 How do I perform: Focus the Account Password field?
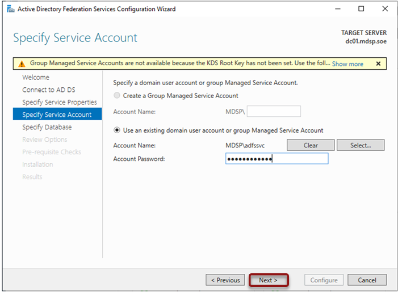point(277,159)
